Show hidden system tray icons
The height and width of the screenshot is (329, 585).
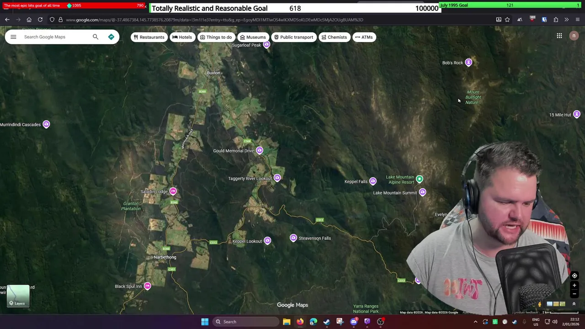(475, 322)
